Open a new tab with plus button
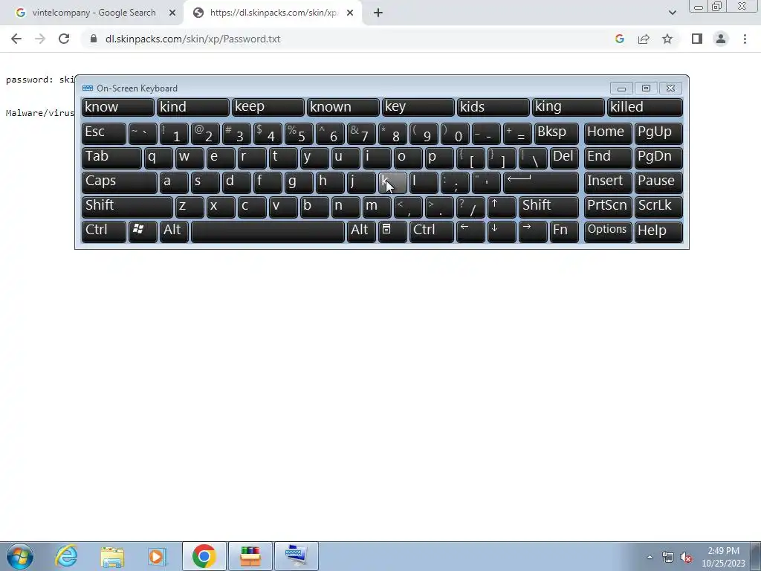Screen dimensions: 761x571 [378, 13]
